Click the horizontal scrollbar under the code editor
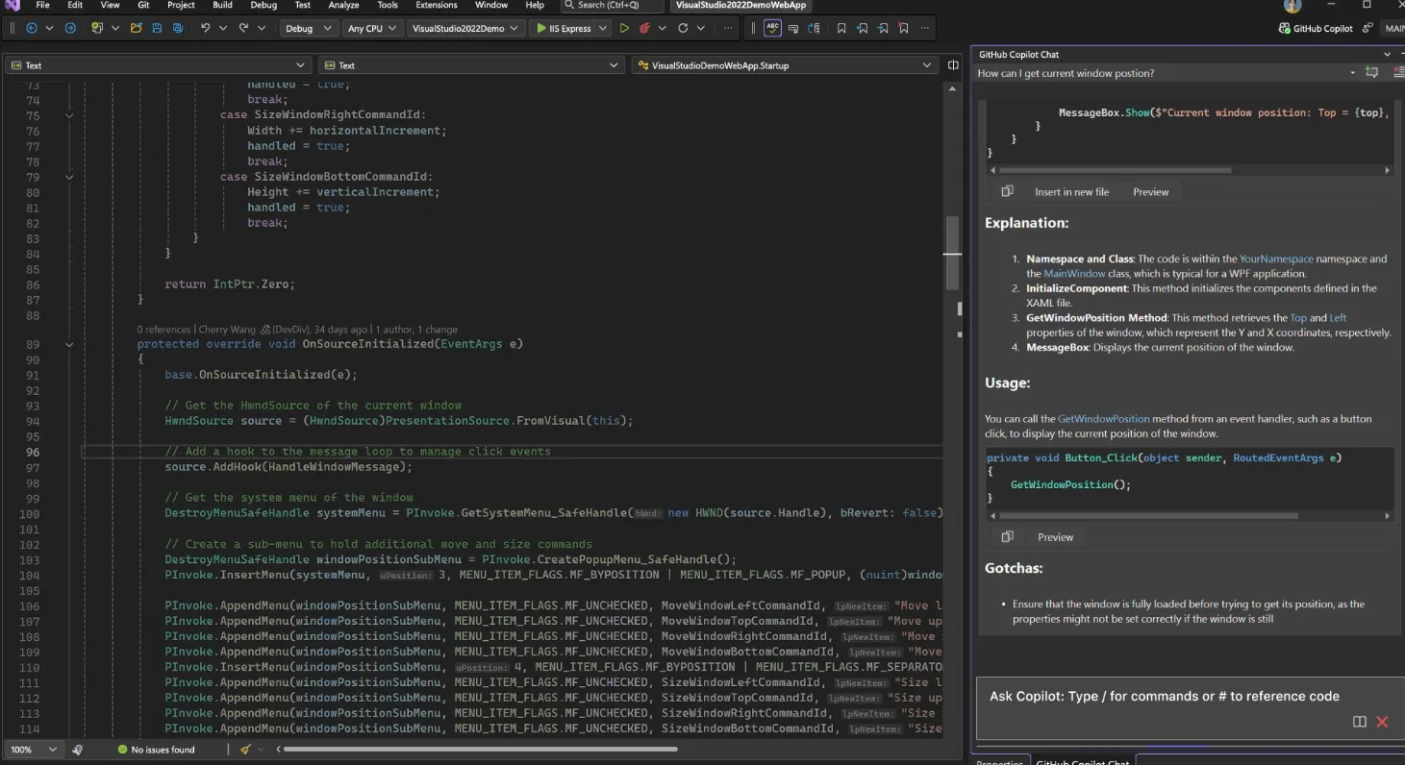1405x765 pixels. click(480, 749)
